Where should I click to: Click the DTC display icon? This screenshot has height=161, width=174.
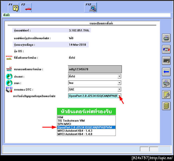coord(9,90)
